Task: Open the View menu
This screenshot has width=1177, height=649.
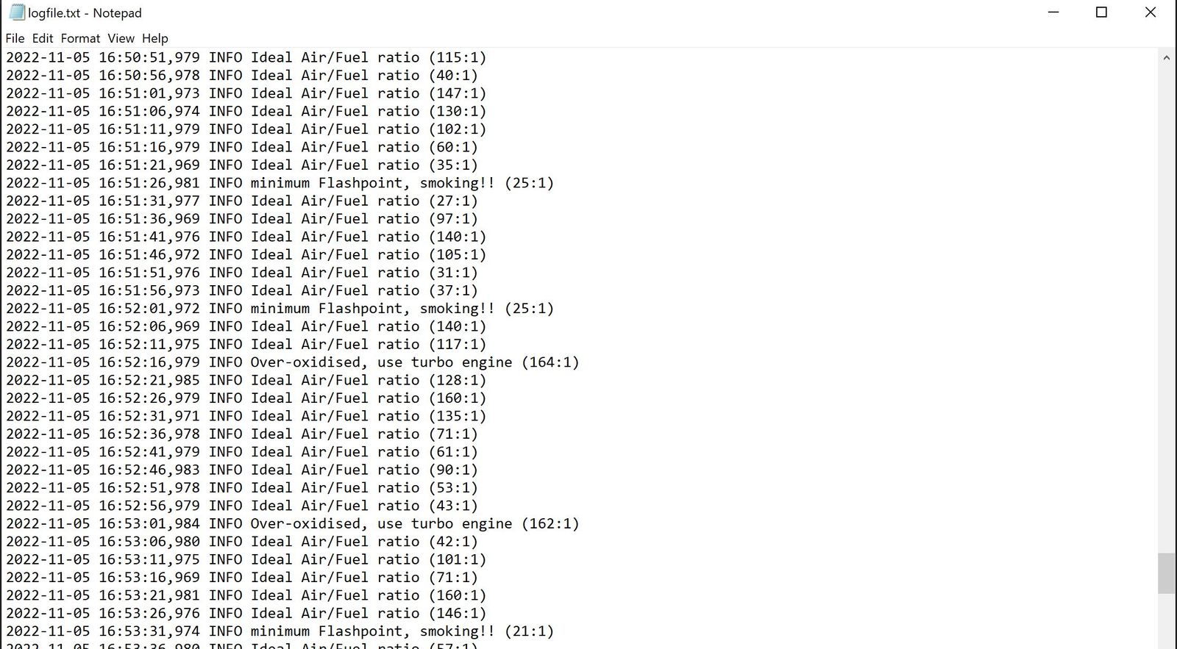Action: point(121,38)
